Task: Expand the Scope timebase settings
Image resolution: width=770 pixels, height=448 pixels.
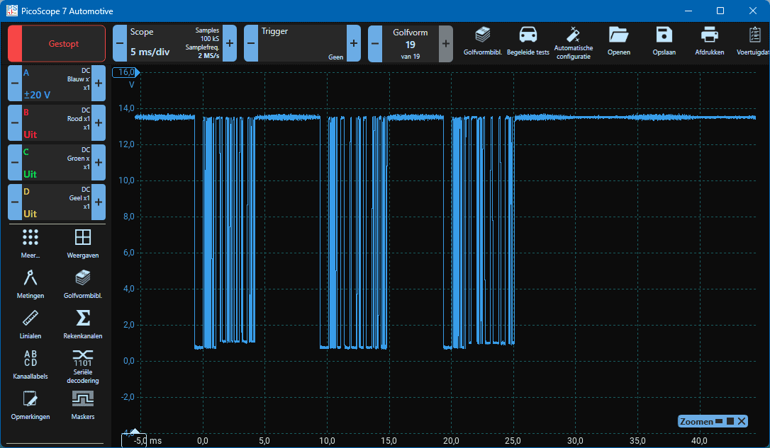Action: coord(174,43)
